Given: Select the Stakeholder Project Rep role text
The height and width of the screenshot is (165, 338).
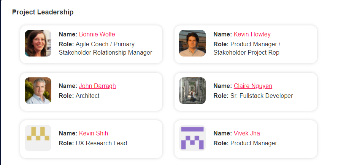Looking at the screenshot, I should coord(246,52).
